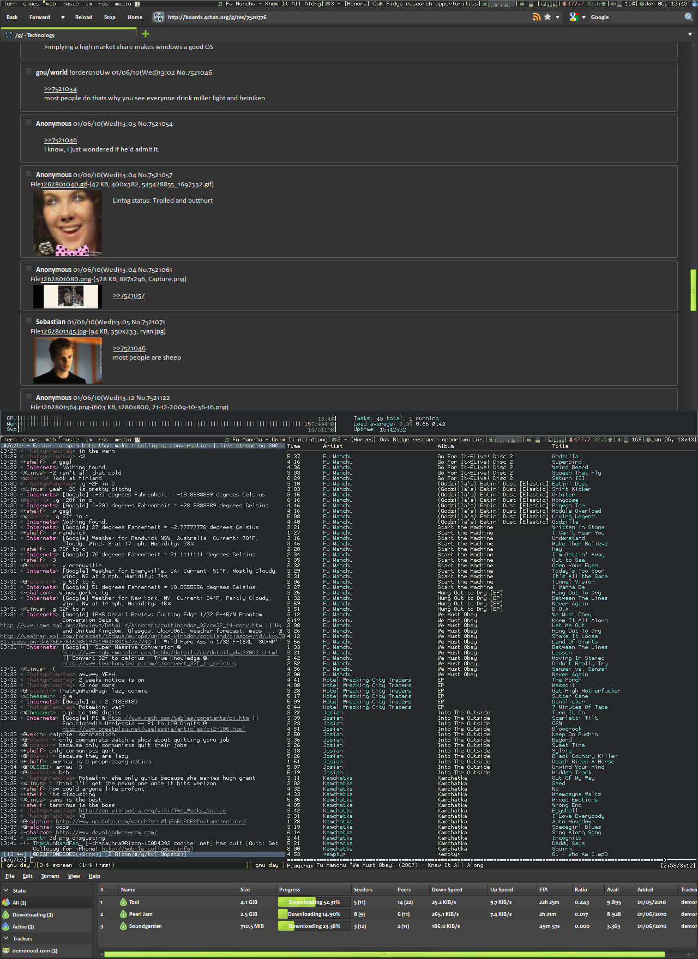Collapse the Trackers section in torrent sidebar
The image size is (698, 959).
click(x=6, y=938)
